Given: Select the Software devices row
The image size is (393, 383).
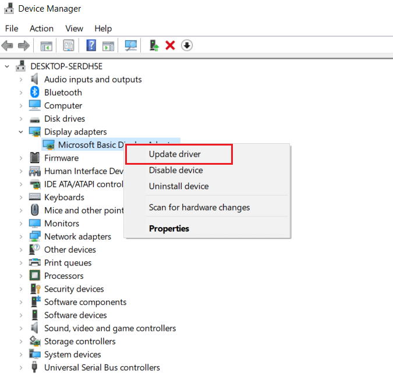Looking at the screenshot, I should coord(76,315).
